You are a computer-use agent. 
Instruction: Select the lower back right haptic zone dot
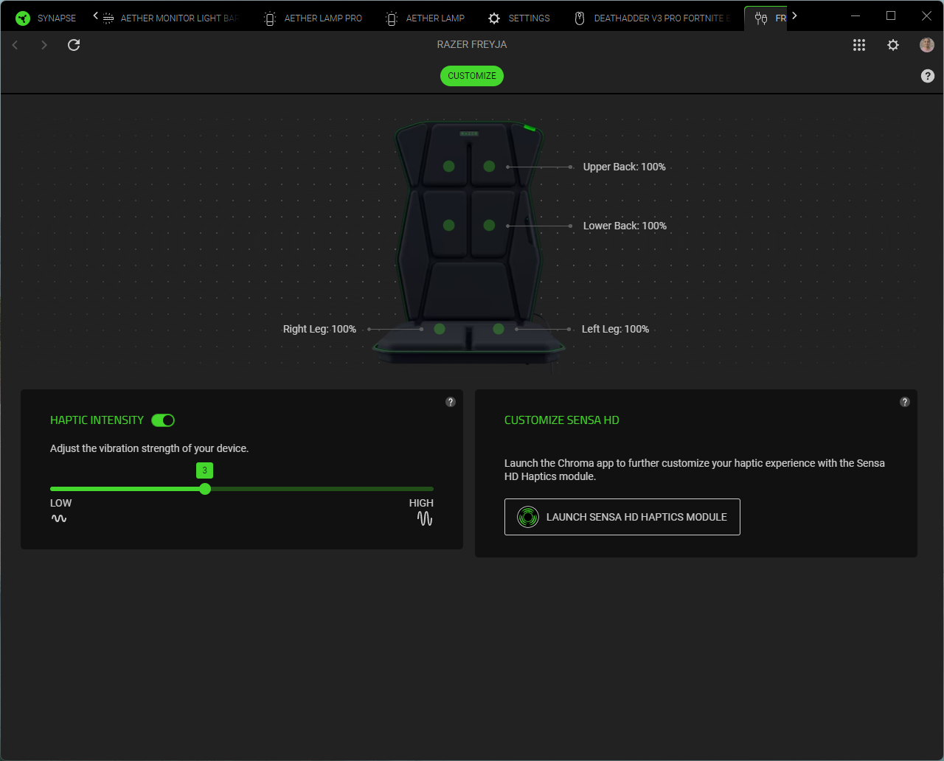coord(489,226)
